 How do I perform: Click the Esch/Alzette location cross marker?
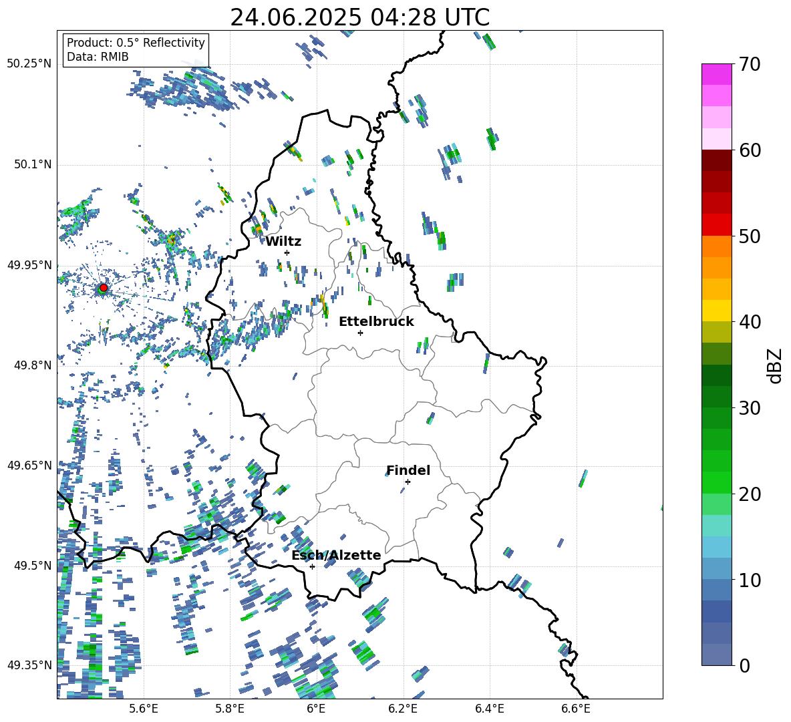(x=312, y=566)
